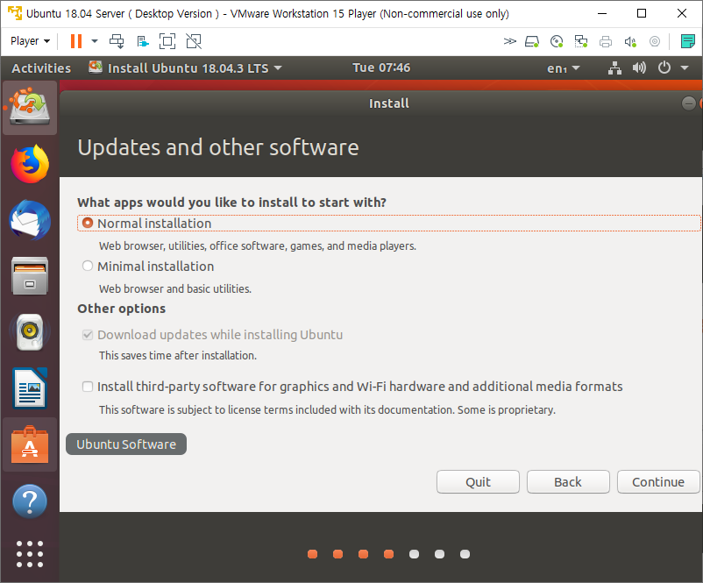Enter VMware full screen mode
This screenshot has height=583, width=703.
167,41
